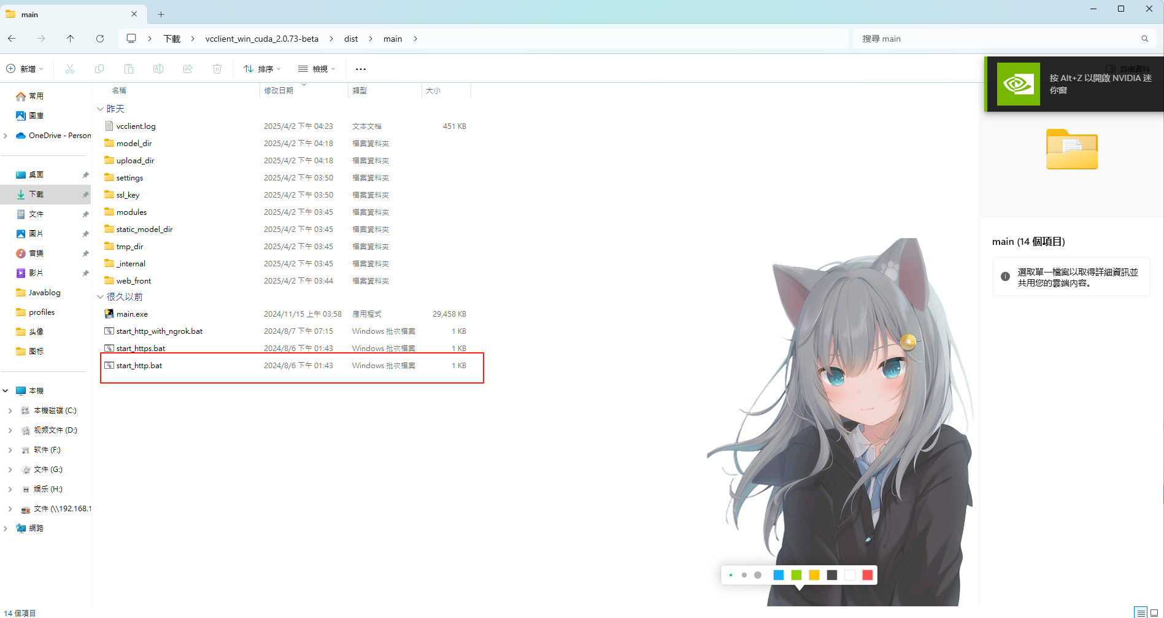Click the Delete trash icon
The image size is (1164, 618).
(x=217, y=69)
